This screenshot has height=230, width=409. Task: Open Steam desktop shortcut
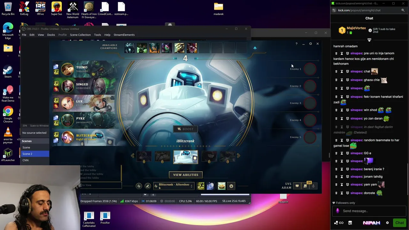click(8, 72)
